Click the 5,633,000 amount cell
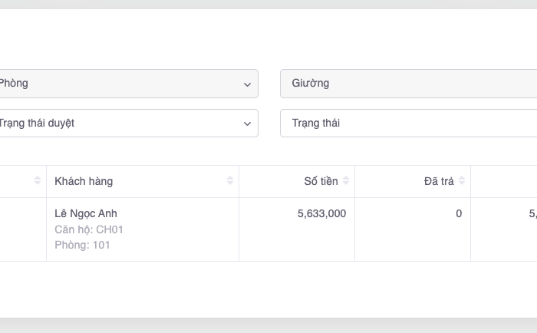The image size is (537, 333). pyautogui.click(x=321, y=213)
